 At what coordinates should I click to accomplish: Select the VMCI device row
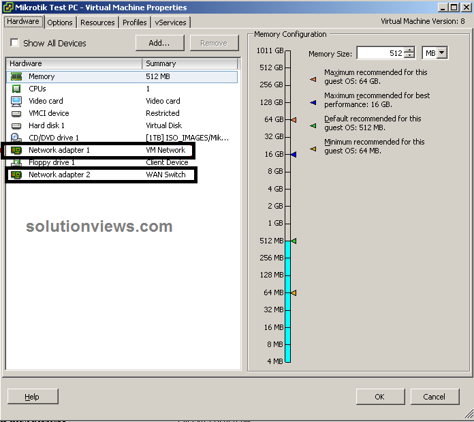[122, 113]
